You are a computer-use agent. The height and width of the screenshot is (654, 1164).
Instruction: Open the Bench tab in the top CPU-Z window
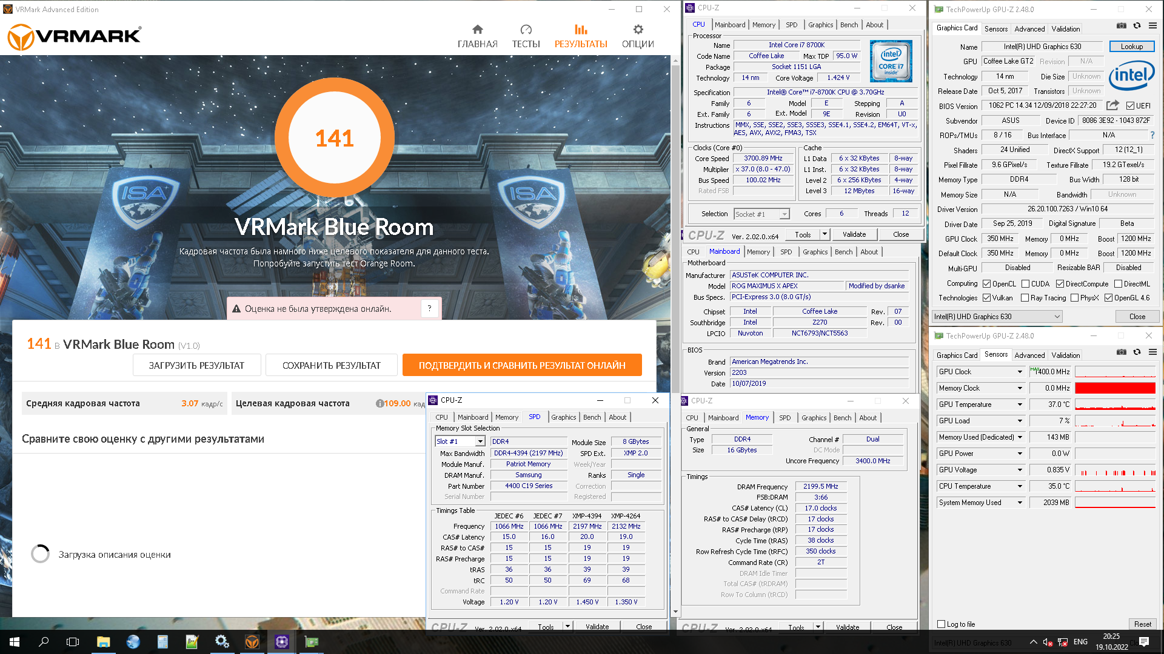pos(849,25)
